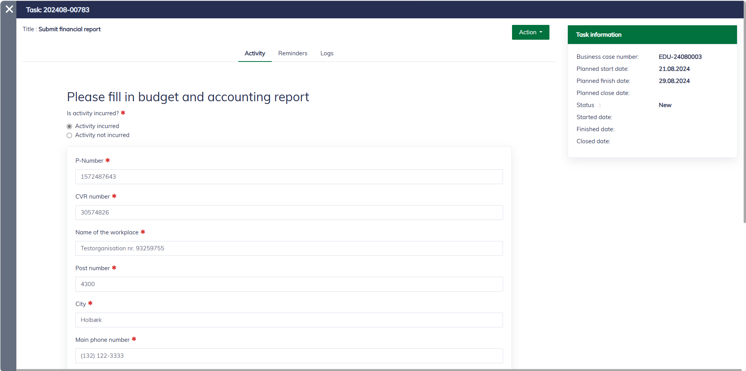Click the Activity incurred label text
This screenshot has height=371, width=746.
pyautogui.click(x=97, y=126)
